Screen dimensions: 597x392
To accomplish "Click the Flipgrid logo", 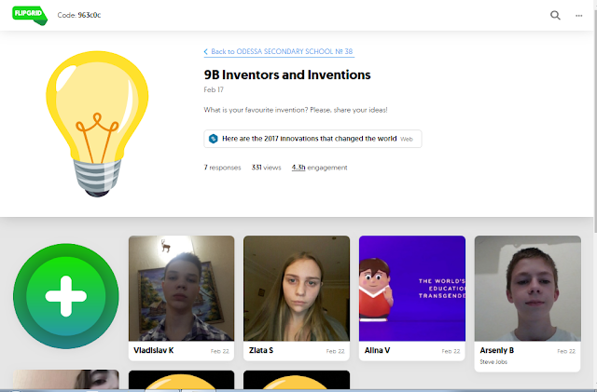I will 30,15.
